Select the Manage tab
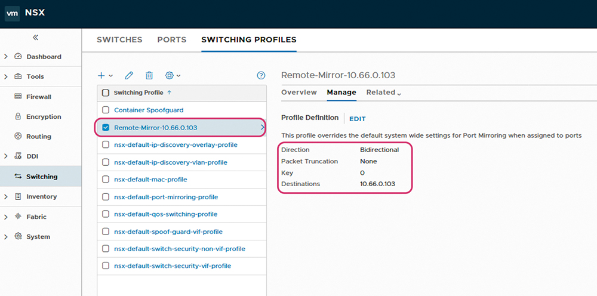597x296 pixels. 341,92
